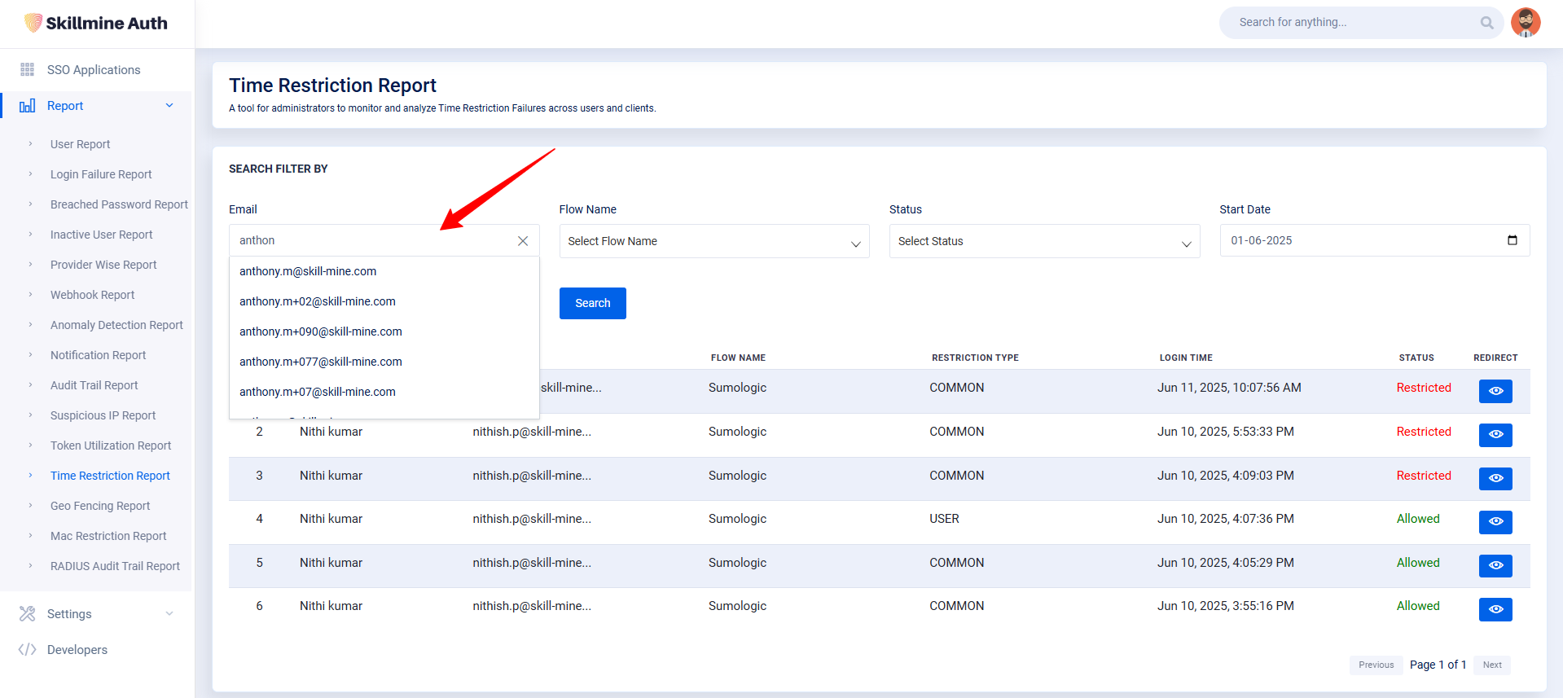Click the Report bar chart icon

[x=27, y=106]
